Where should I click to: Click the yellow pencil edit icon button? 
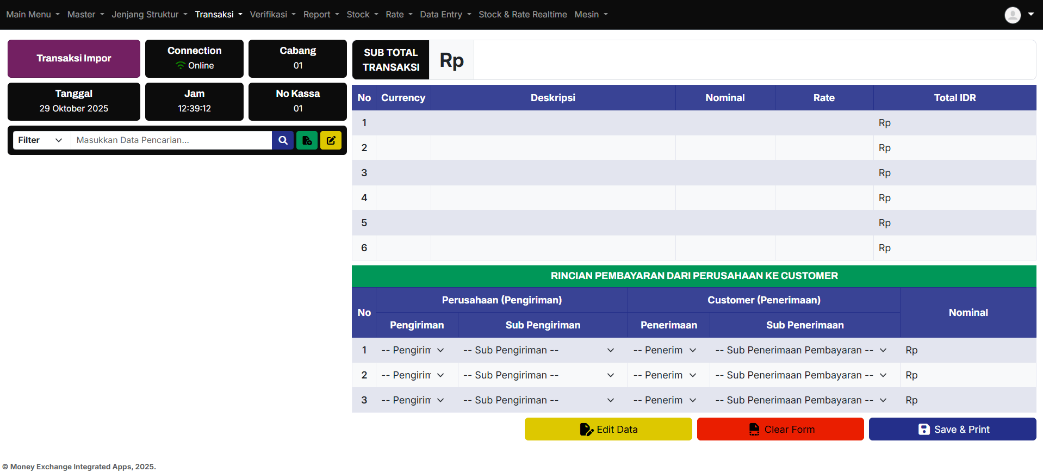coord(331,140)
